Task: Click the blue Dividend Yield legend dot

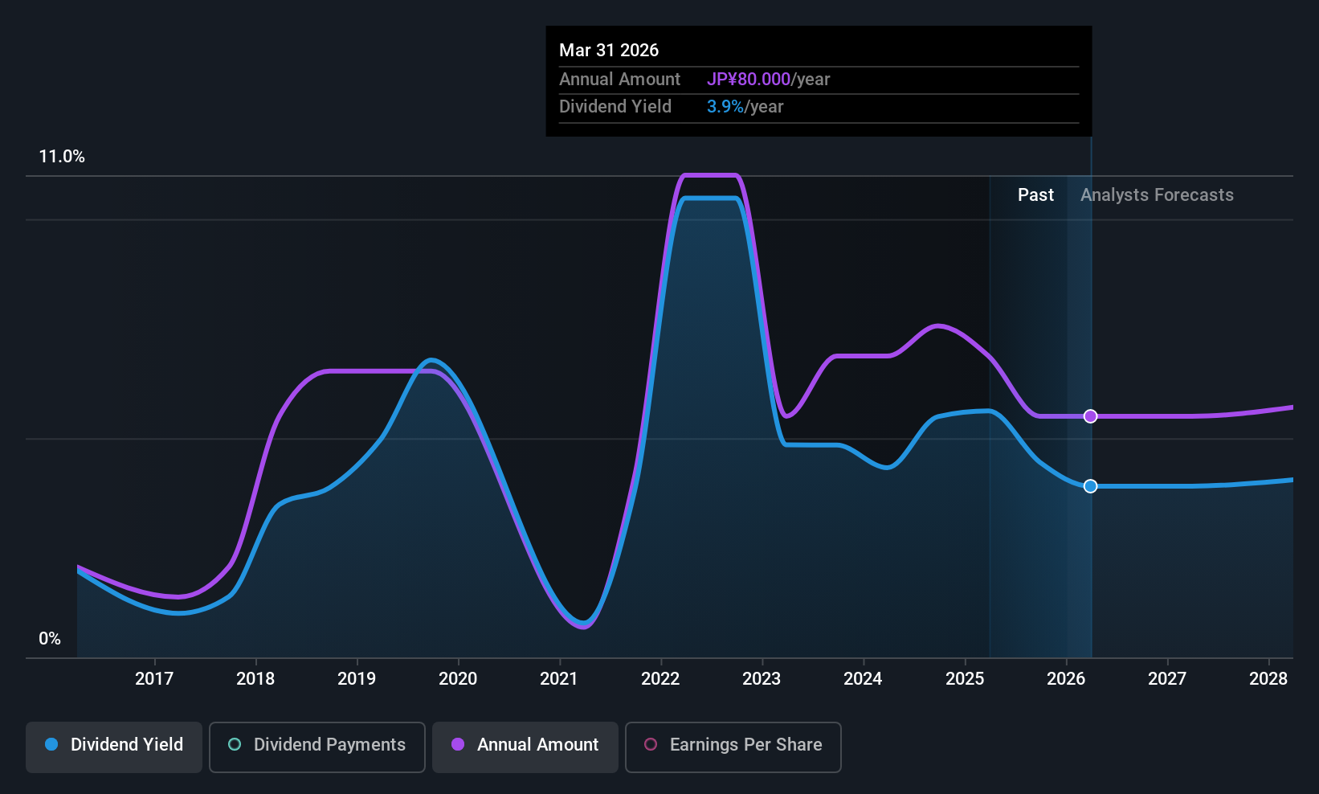Action: point(51,744)
